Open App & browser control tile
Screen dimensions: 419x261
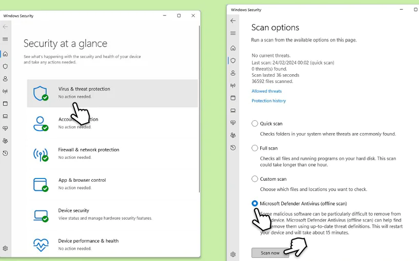pos(112,184)
